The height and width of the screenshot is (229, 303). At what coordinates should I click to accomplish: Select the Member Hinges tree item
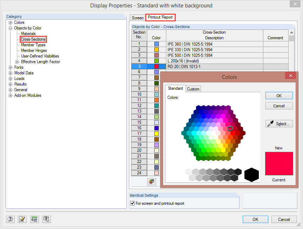tap(34, 50)
